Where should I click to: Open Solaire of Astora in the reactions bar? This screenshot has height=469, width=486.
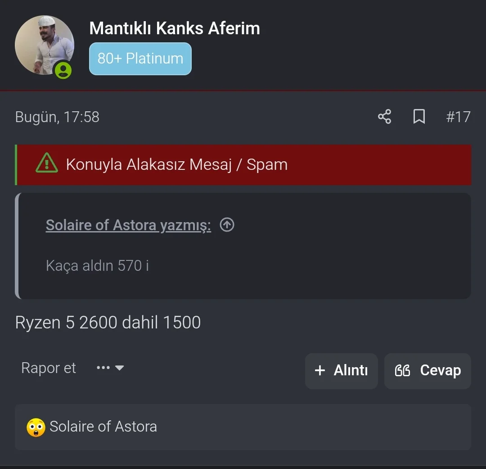coord(103,427)
